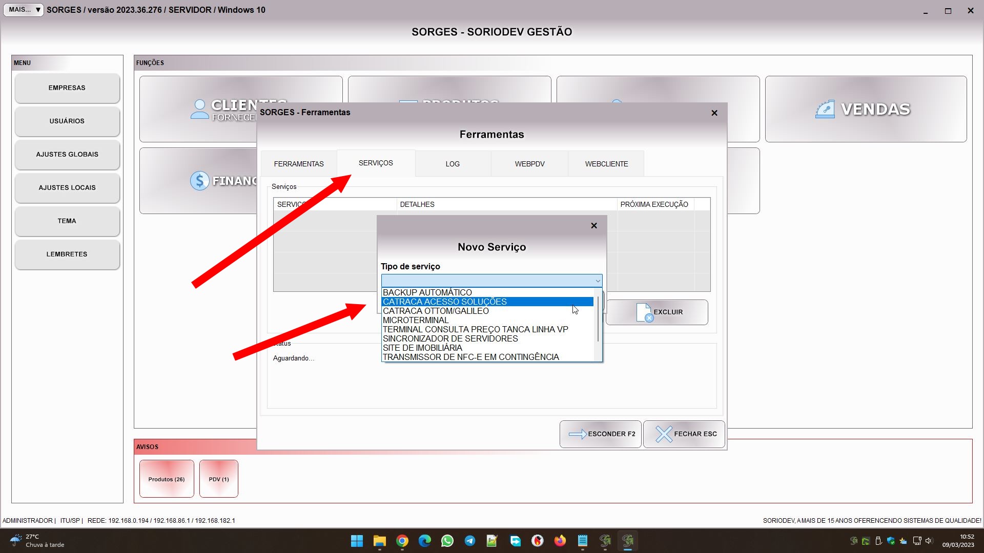Select TRANSMISSOR DE NFC-E EM CONTINGÊNCIA
Image resolution: width=984 pixels, height=553 pixels.
(487, 357)
